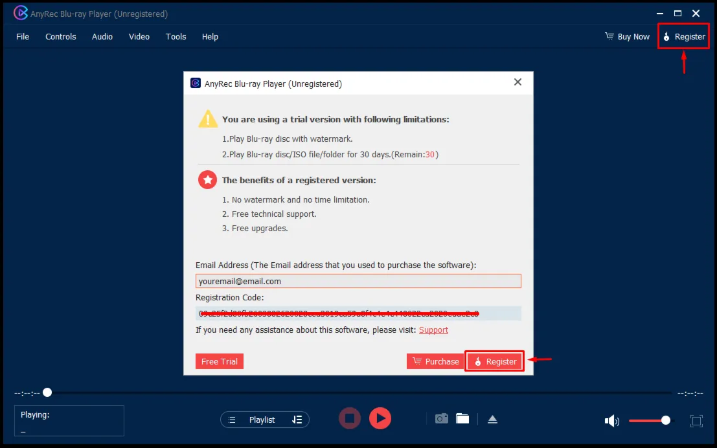
Task: Start playback with the play button
Action: pyautogui.click(x=380, y=418)
